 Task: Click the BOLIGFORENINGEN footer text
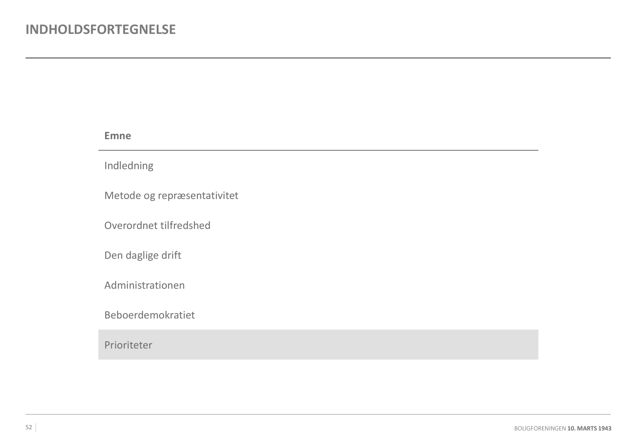[x=540, y=429]
